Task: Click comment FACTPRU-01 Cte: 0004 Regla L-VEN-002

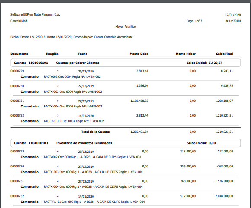Action: (74, 121)
